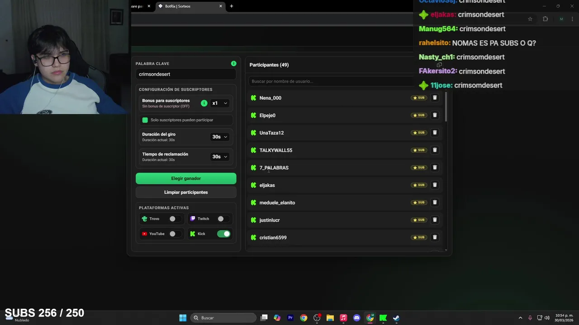Toggle Solo suscriptores pueden participar checkbox

coord(145,120)
